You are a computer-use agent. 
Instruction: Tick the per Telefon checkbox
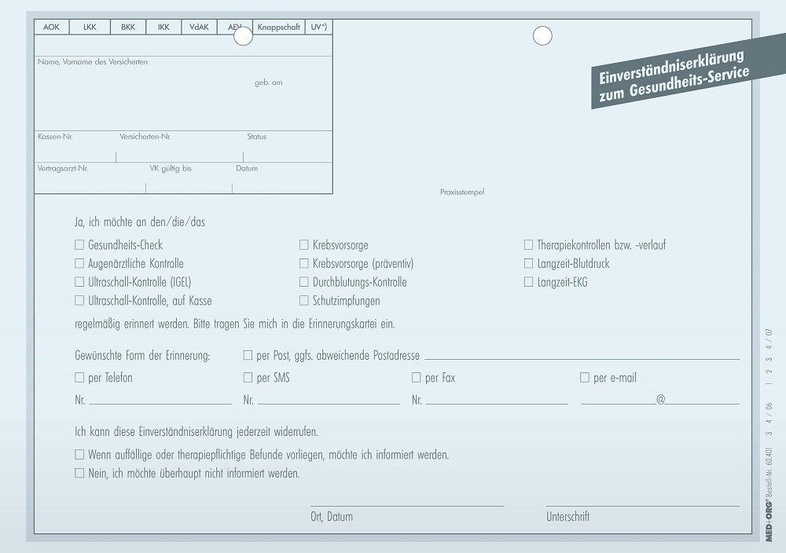79,377
